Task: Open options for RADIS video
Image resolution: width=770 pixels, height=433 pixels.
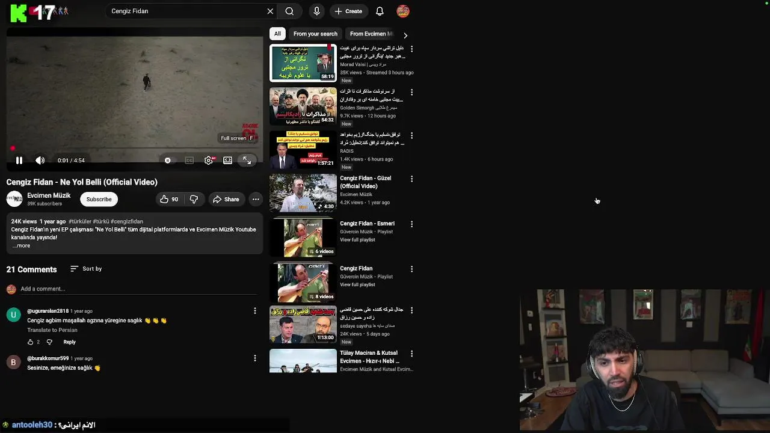Action: 411,136
